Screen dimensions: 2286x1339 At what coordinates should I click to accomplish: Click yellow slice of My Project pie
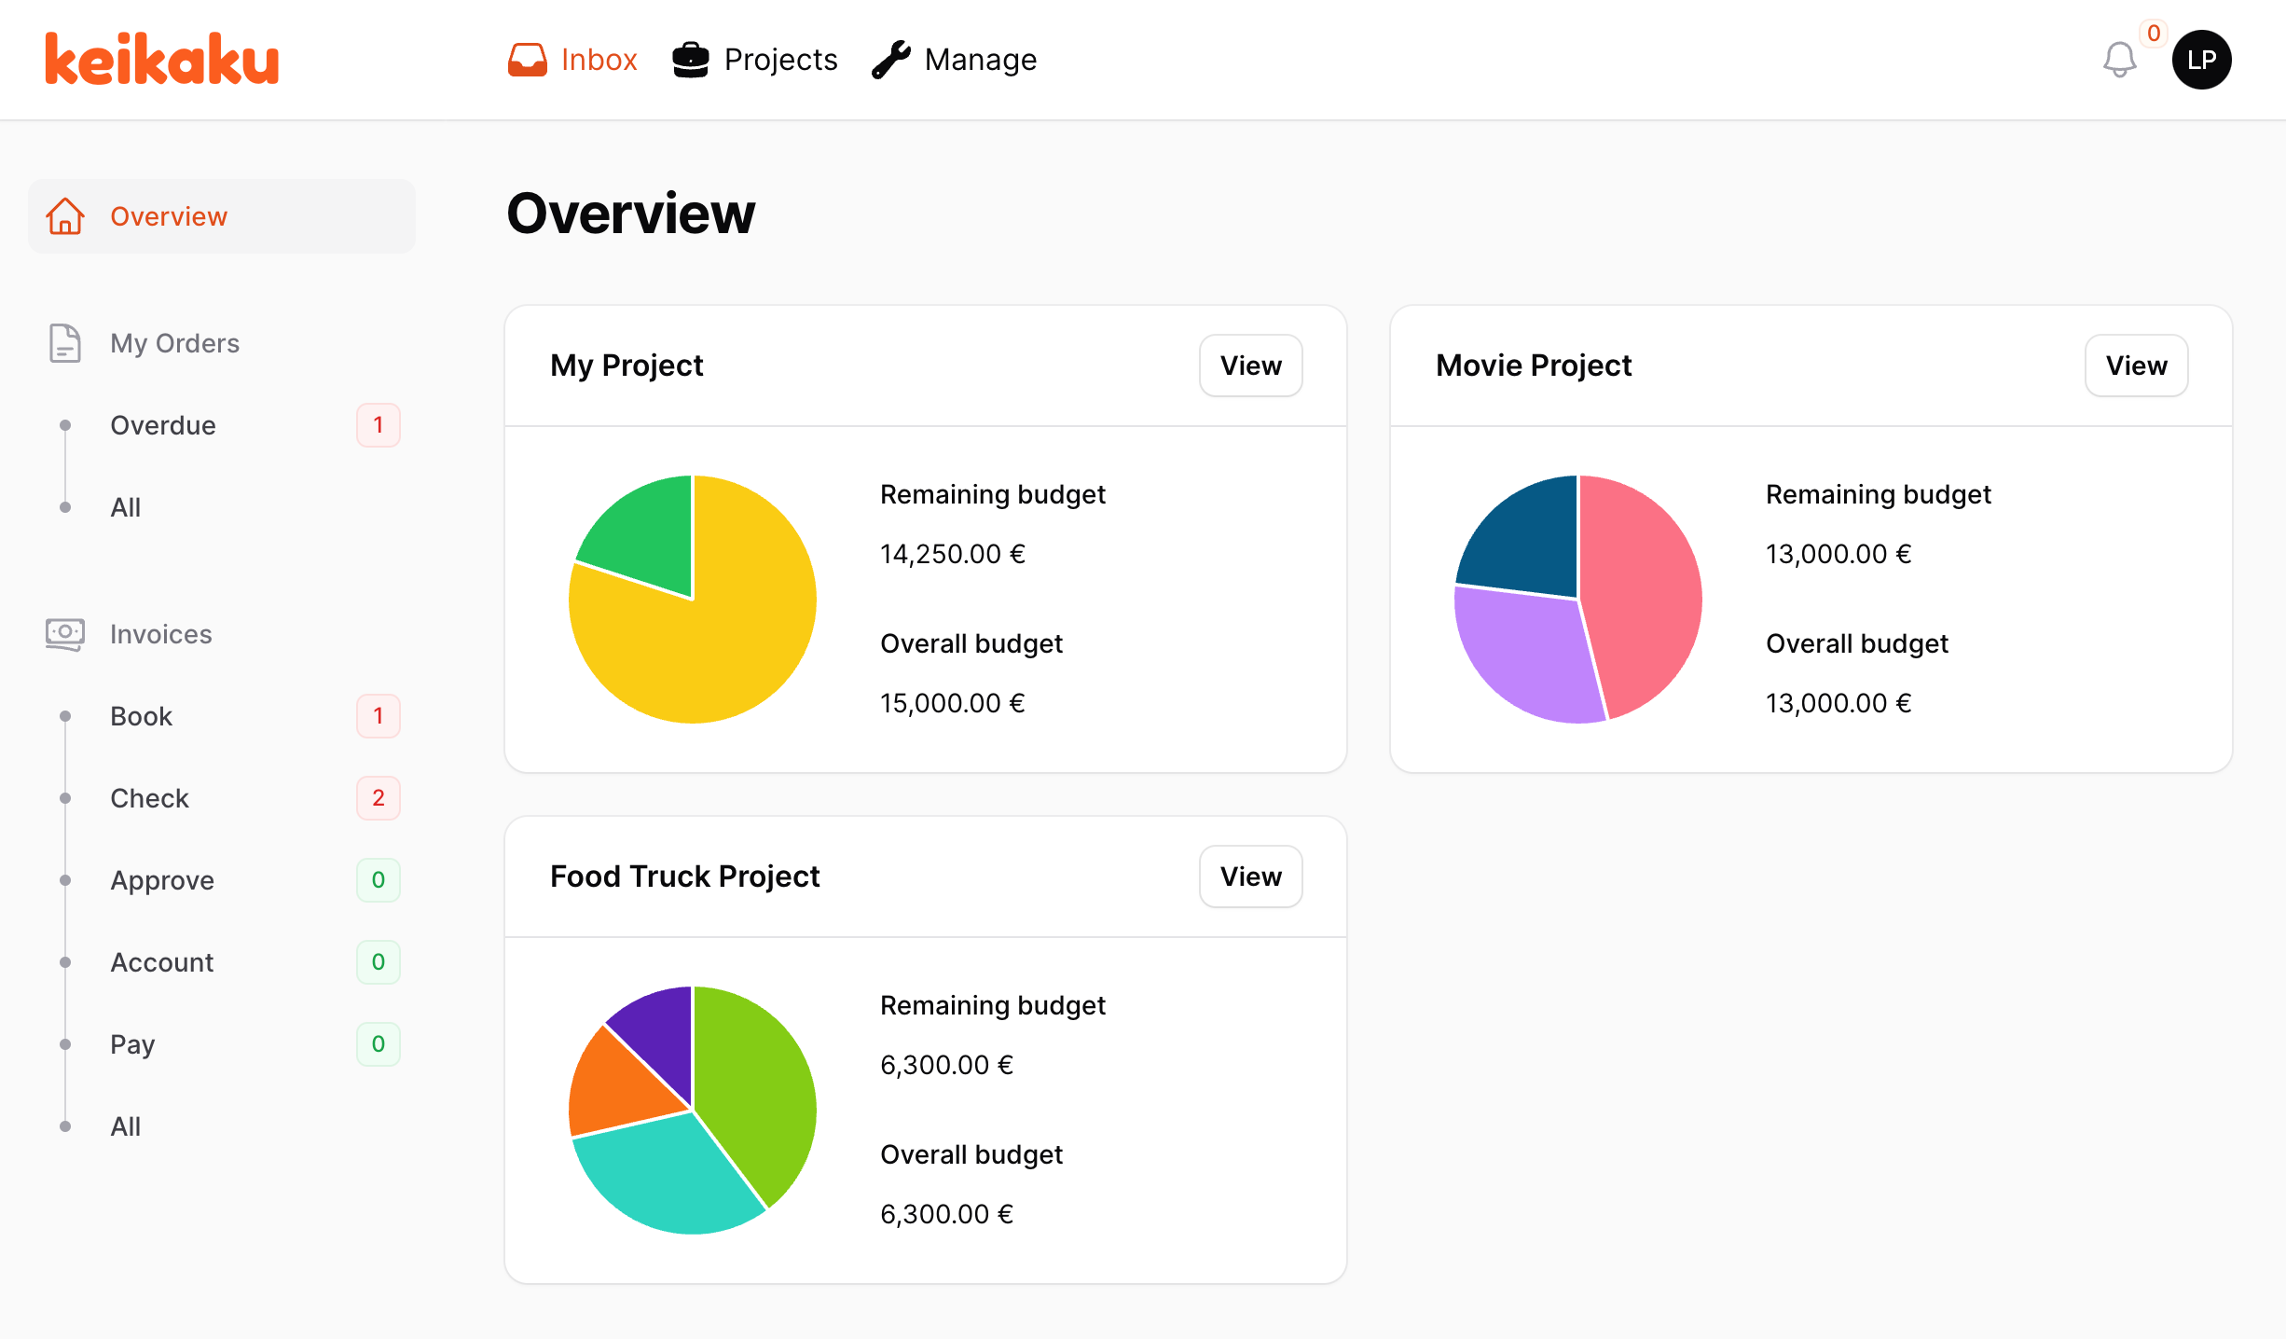click(727, 643)
